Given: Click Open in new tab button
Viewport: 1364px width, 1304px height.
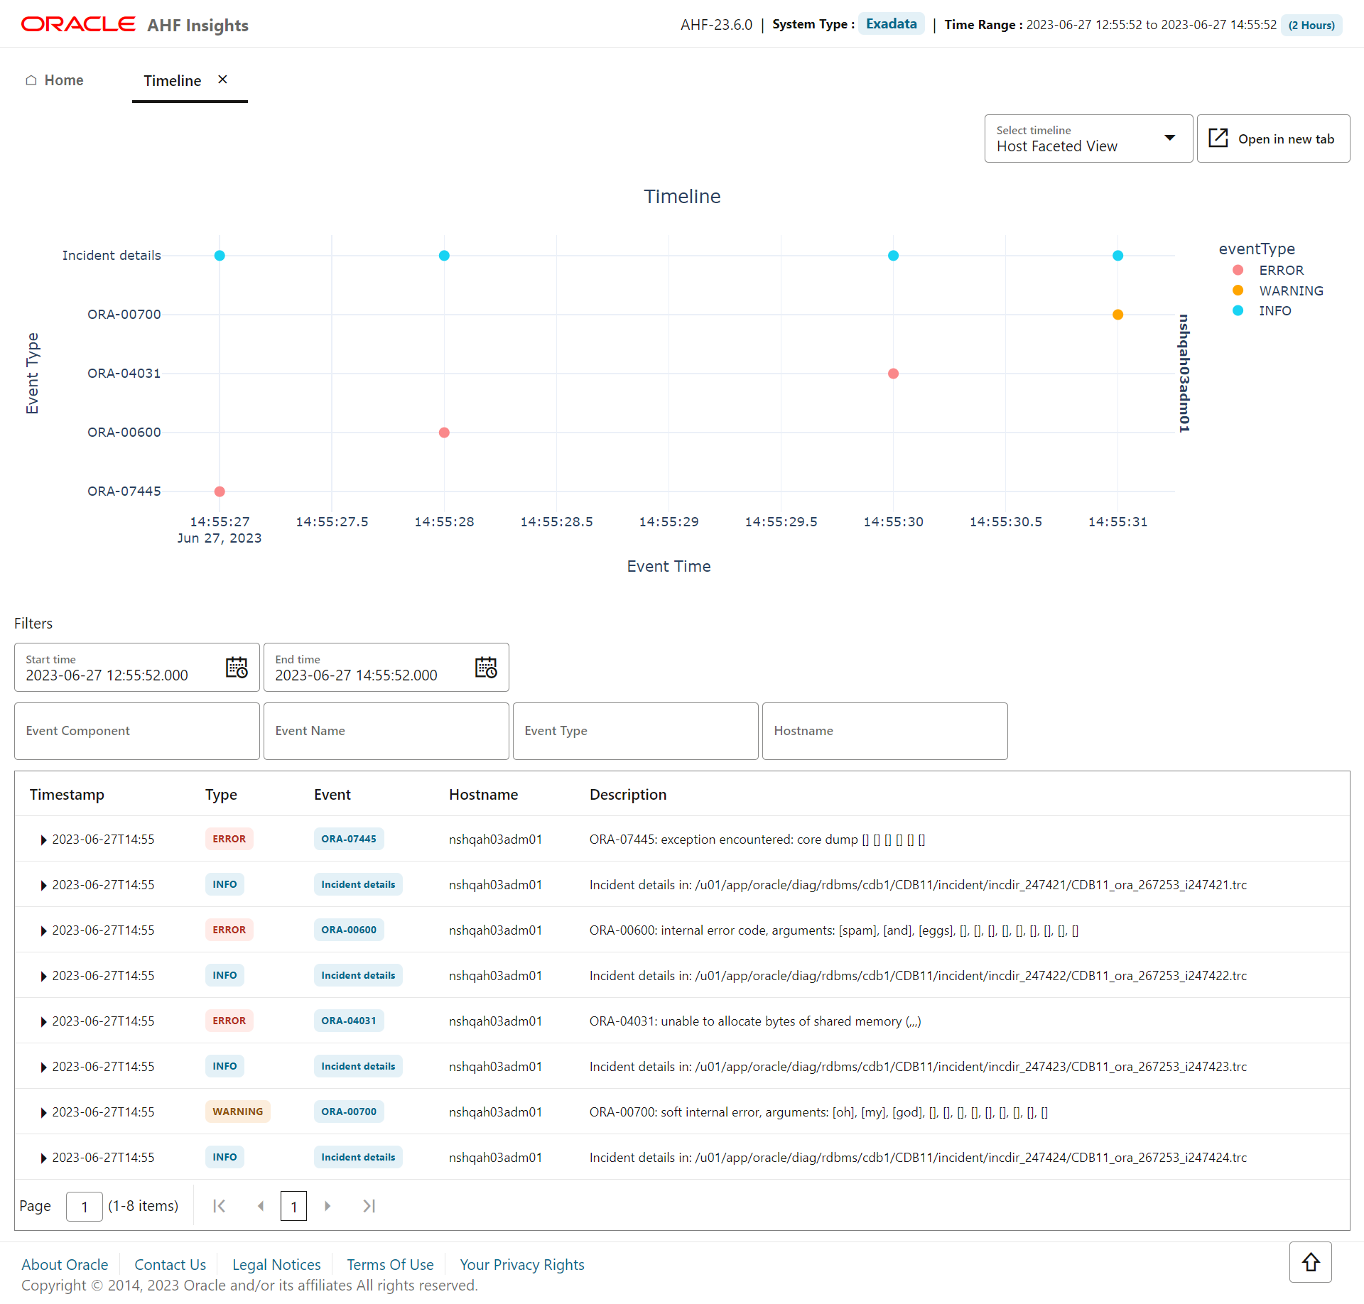Looking at the screenshot, I should tap(1273, 138).
